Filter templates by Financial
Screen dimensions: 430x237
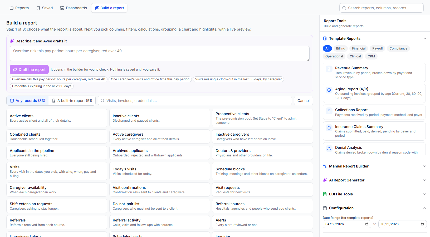[x=359, y=48]
